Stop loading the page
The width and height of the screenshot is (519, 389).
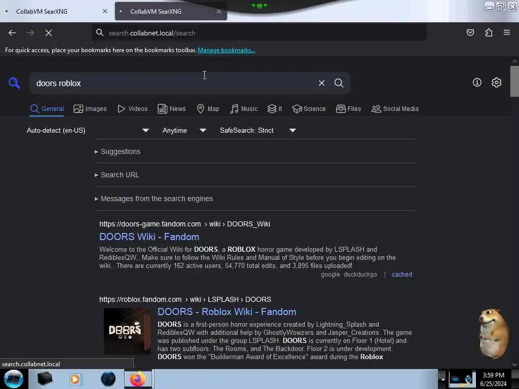pos(49,33)
